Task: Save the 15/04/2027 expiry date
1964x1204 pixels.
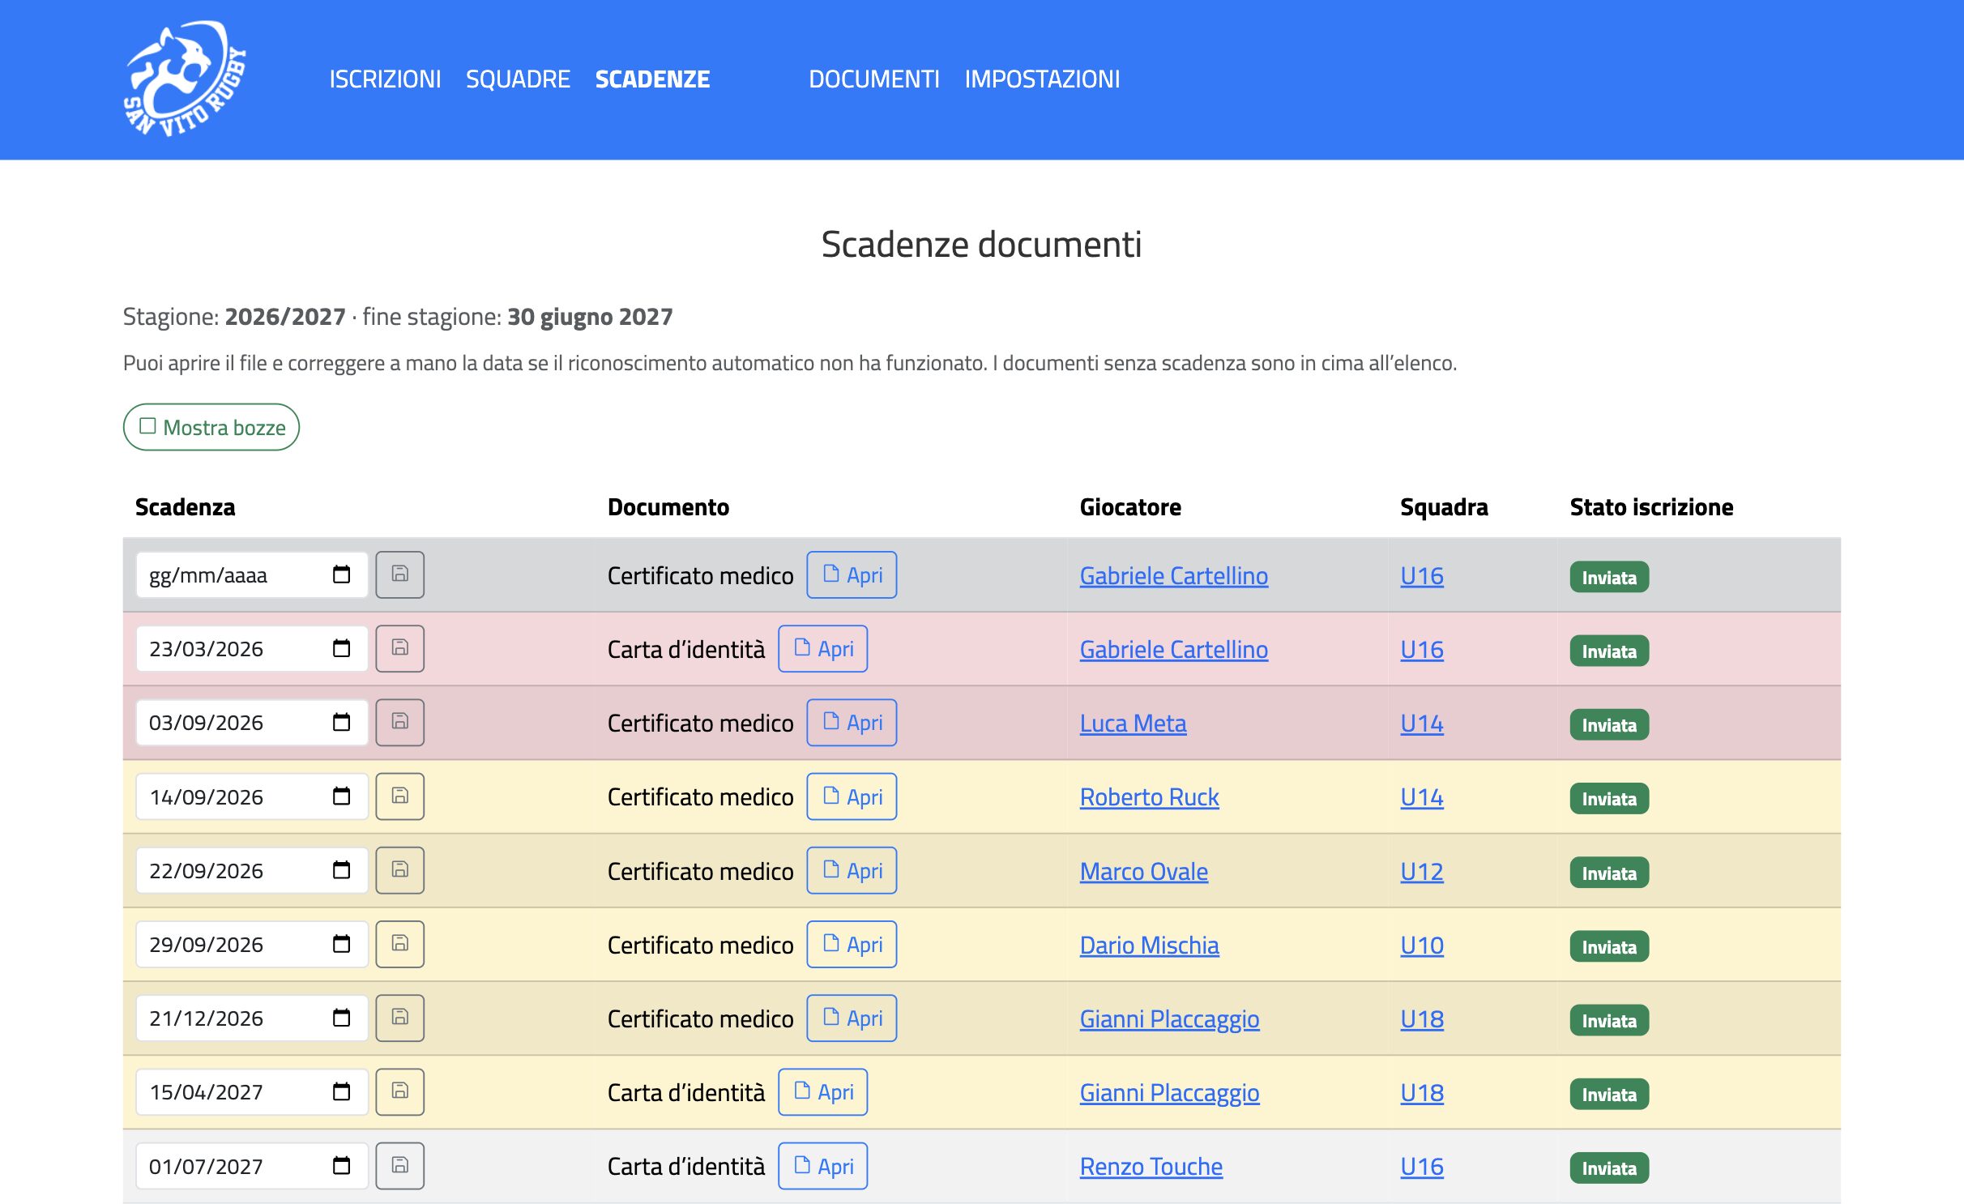Action: point(400,1091)
